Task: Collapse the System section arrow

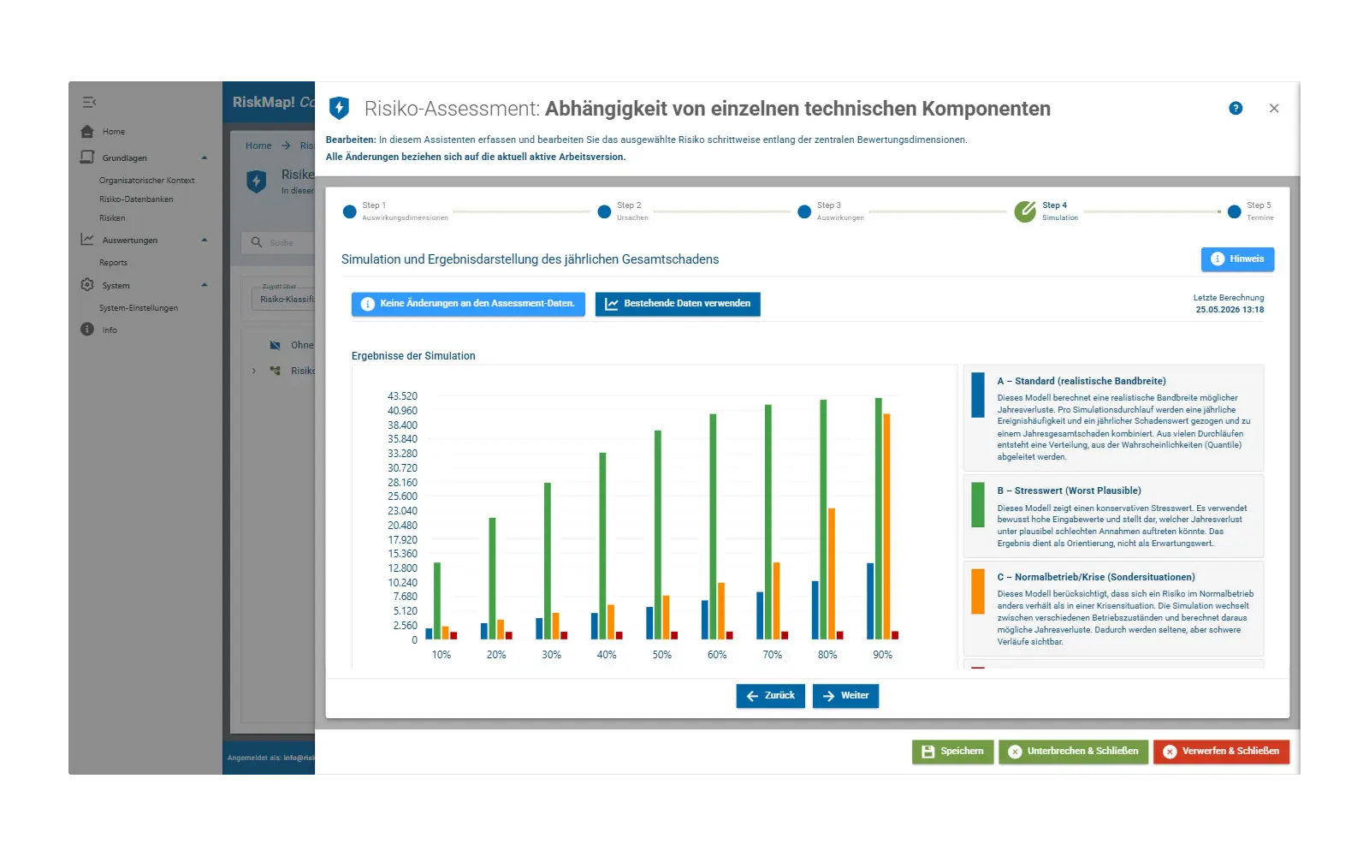Action: click(204, 285)
